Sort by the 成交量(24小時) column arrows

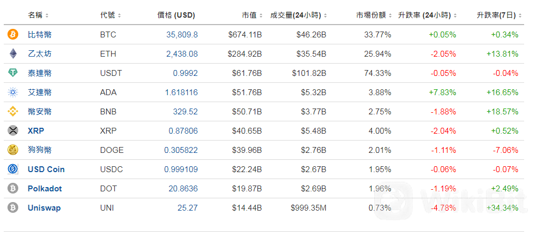tap(325, 16)
